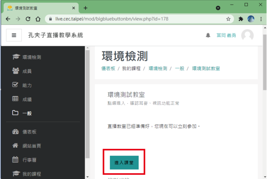267x179 pixels.
Task: Click the browser forward arrow
Action: pos(18,19)
